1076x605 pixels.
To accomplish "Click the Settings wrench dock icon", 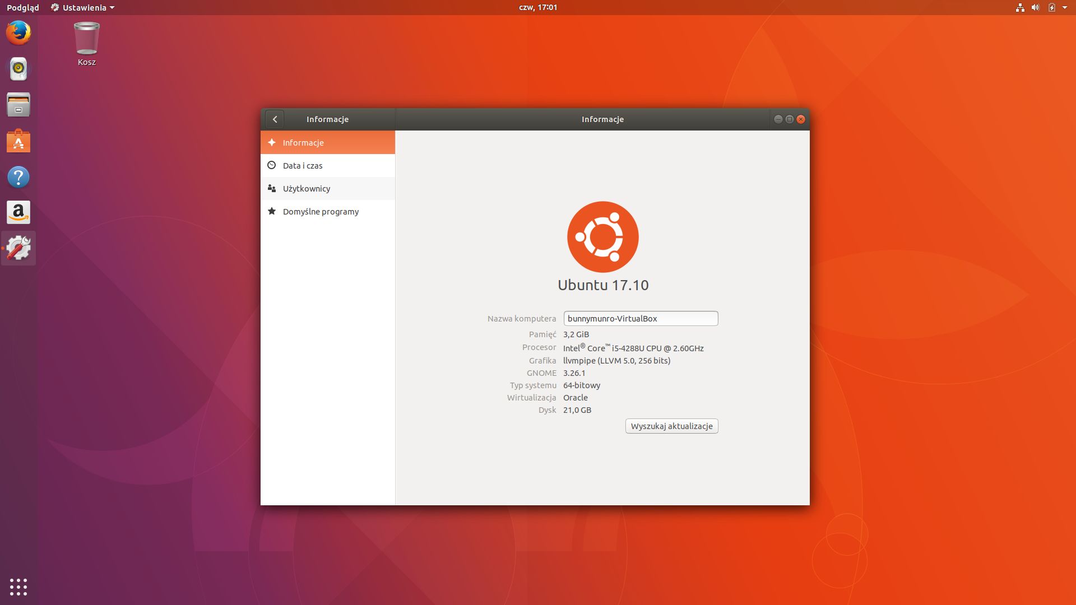I will (18, 248).
